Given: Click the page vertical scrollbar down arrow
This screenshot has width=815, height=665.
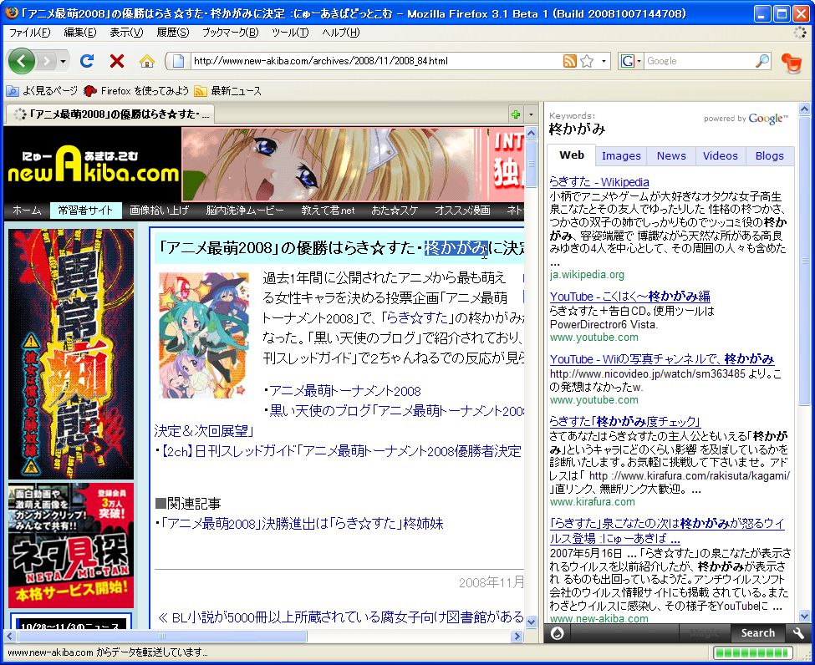Looking at the screenshot, I should 531,622.
